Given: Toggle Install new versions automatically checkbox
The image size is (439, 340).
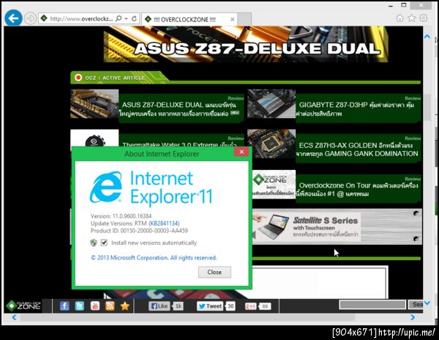Looking at the screenshot, I should 104,243.
